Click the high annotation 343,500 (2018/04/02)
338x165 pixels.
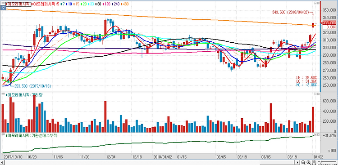click(291, 12)
